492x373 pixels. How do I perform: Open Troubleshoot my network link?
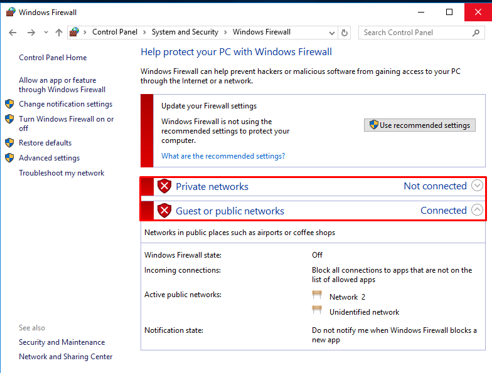(61, 173)
